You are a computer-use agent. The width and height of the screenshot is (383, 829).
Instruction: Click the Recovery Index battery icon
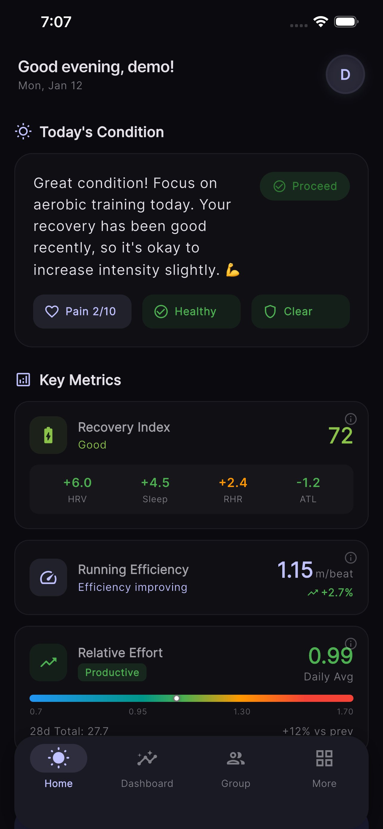(48, 435)
